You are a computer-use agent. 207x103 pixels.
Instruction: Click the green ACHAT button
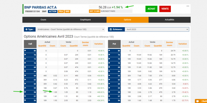[x=152, y=9]
